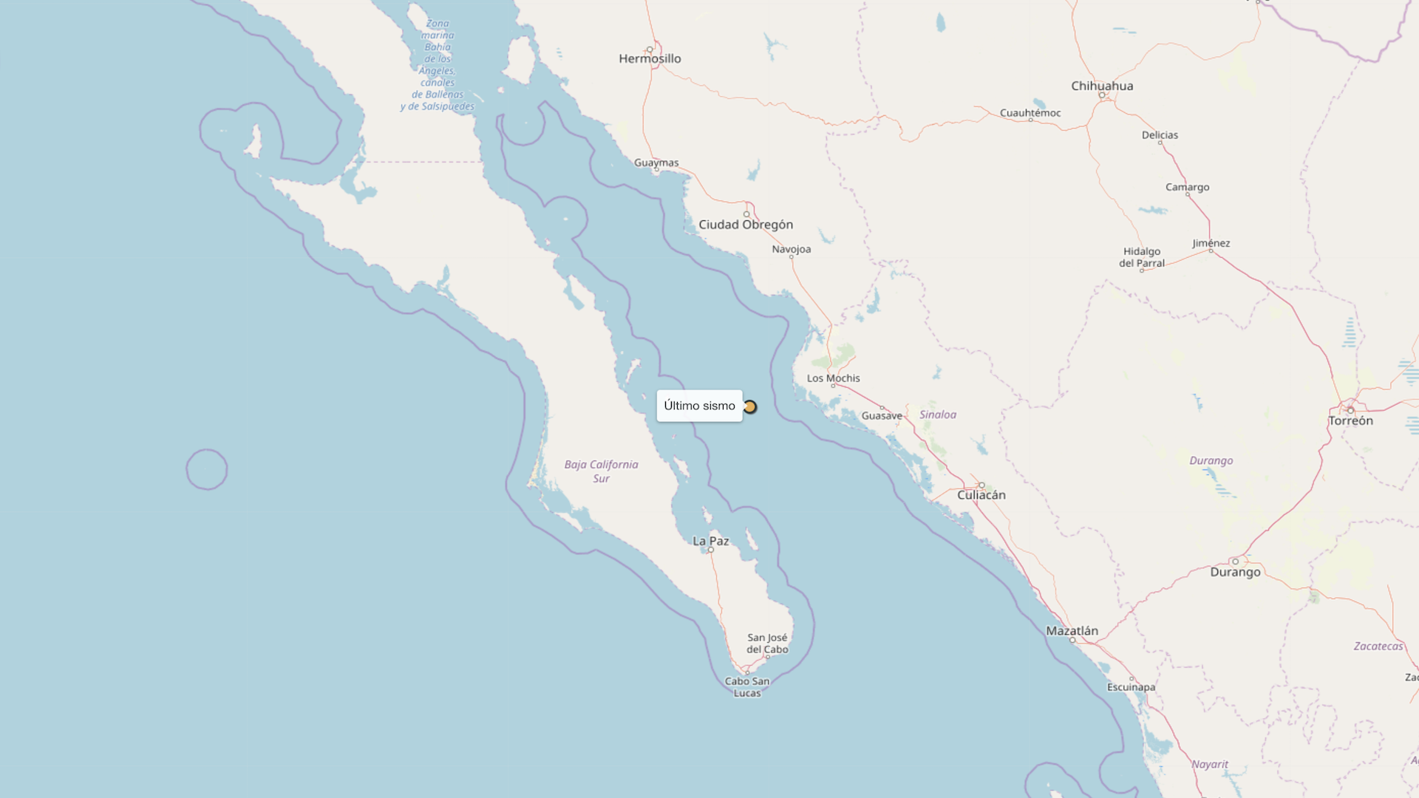Click the Chihuahua city marker circle
This screenshot has width=1419, height=798.
(x=1102, y=95)
